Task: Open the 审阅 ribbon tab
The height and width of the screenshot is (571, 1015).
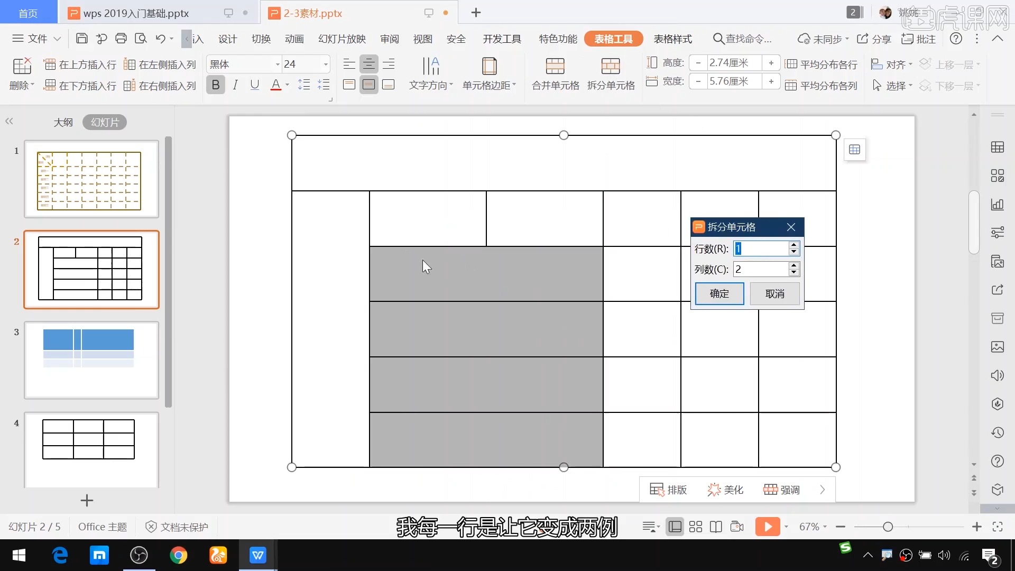Action: 389,39
